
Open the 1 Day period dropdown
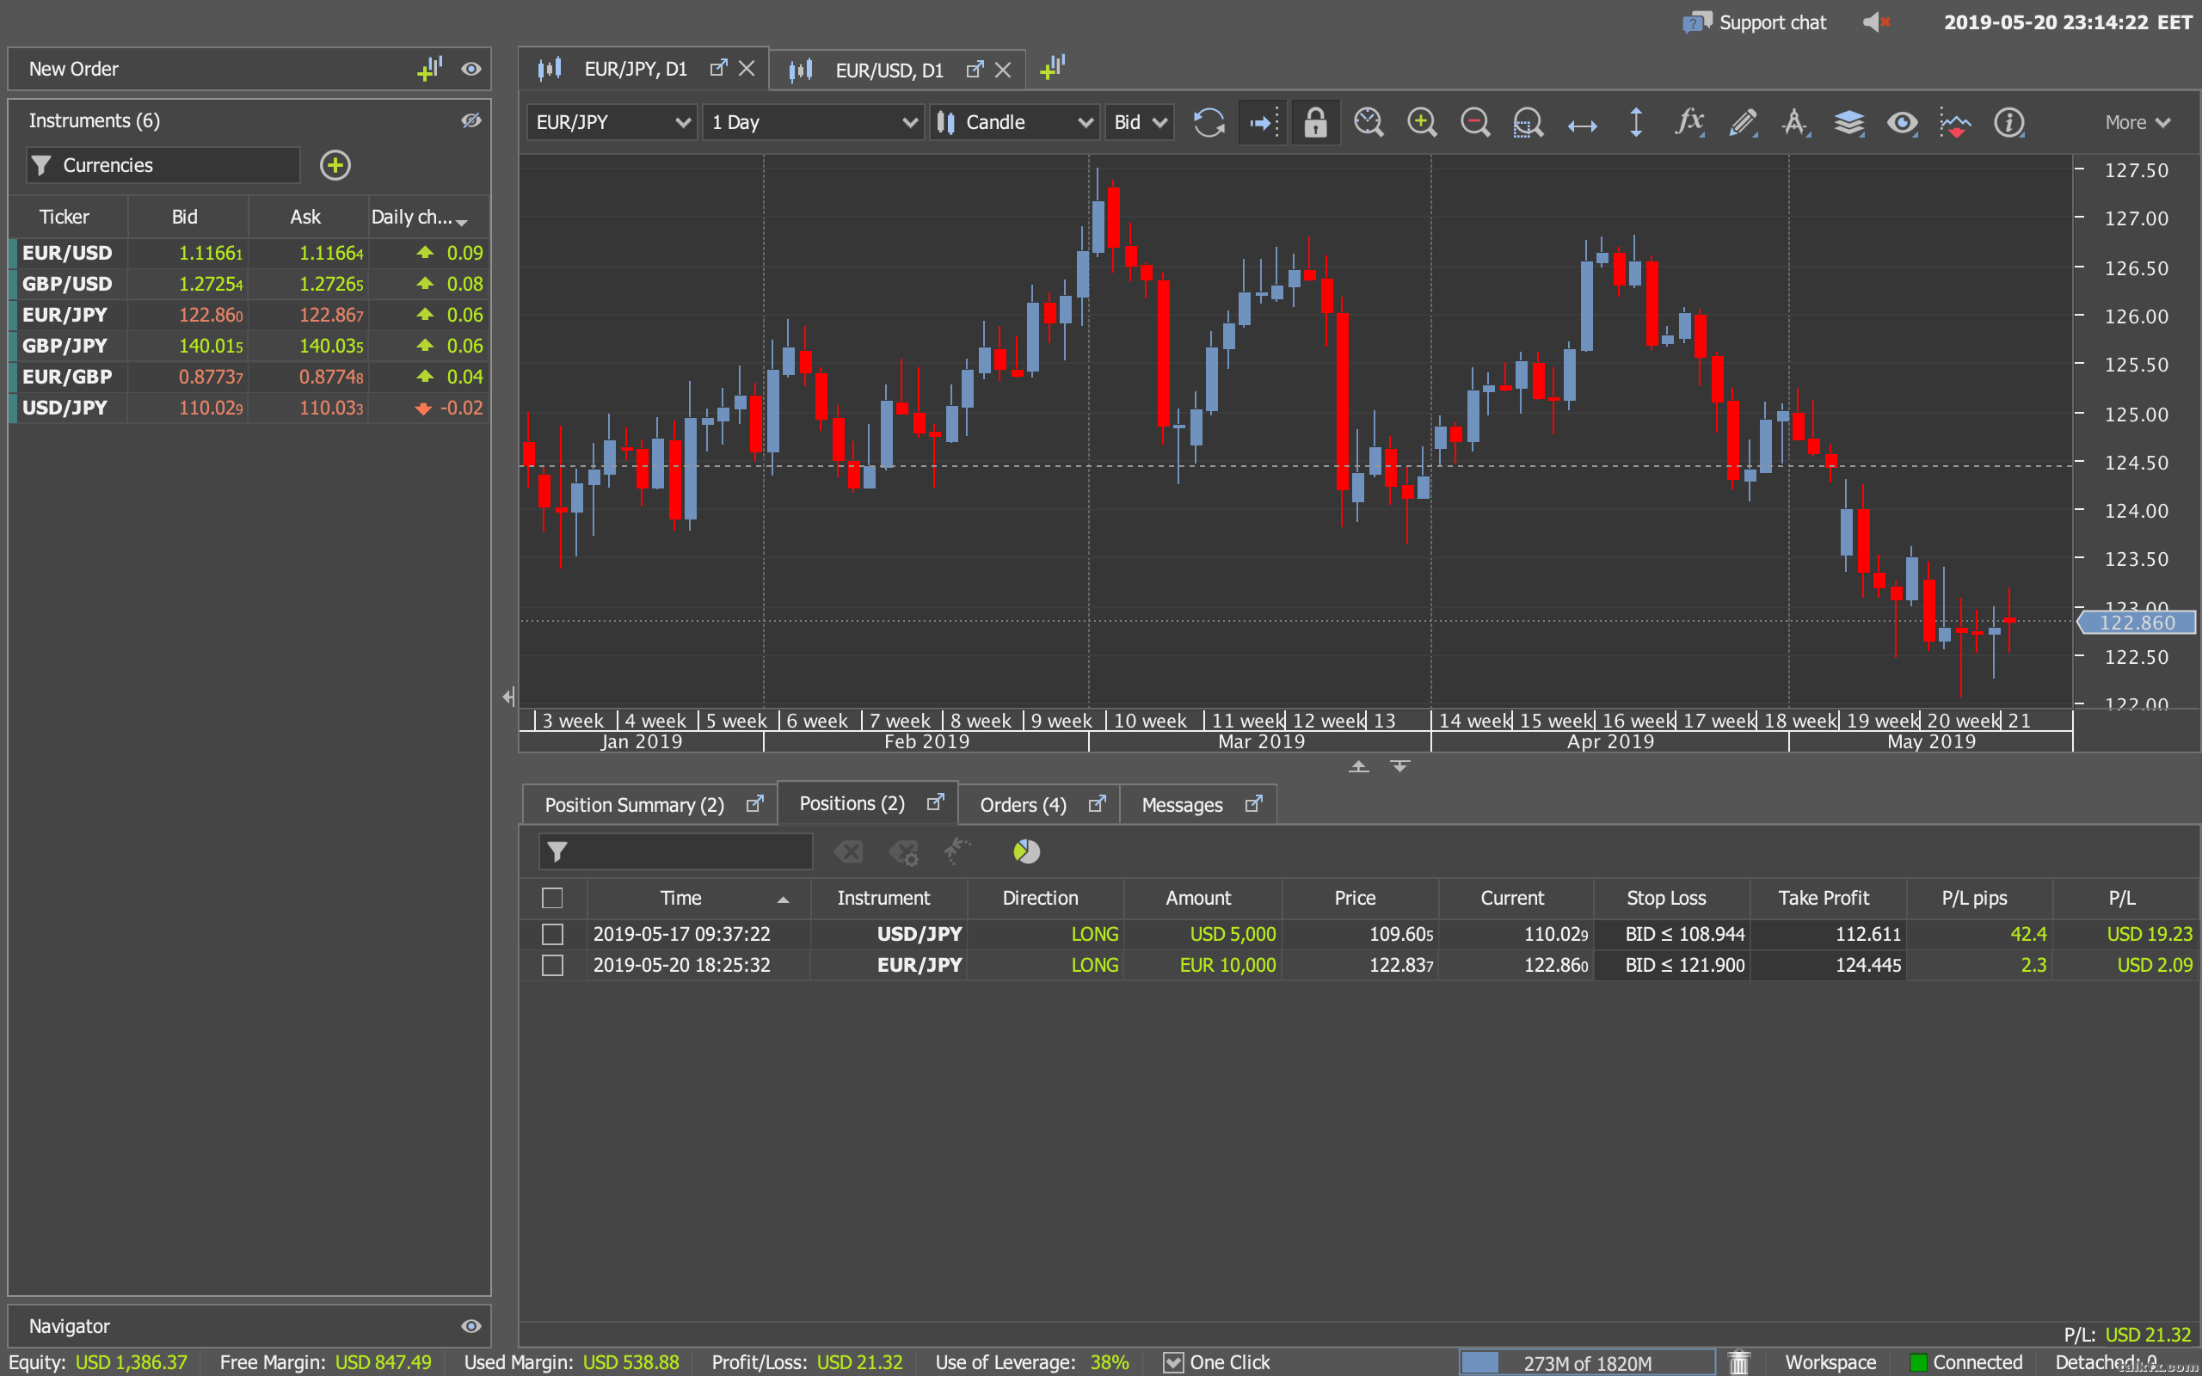(x=813, y=122)
